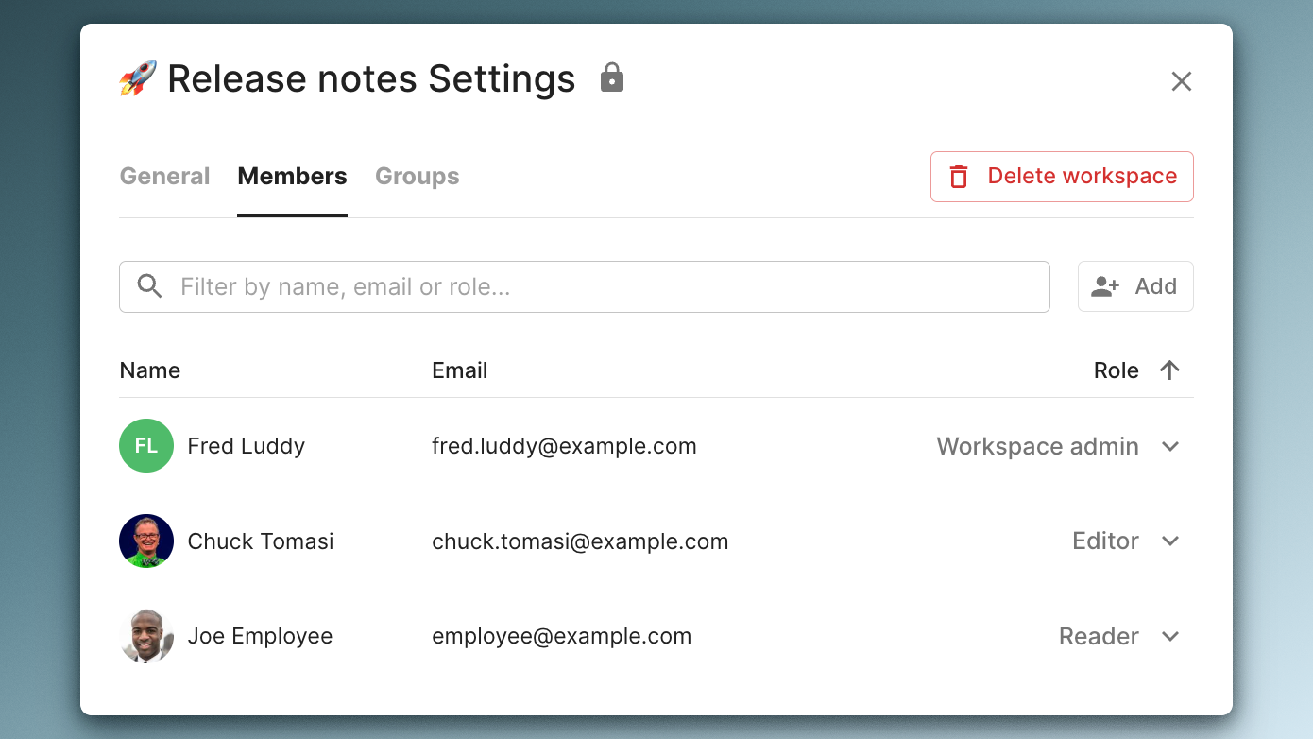Click the member filter input field
Viewport: 1313px width, 739px height.
(585, 286)
